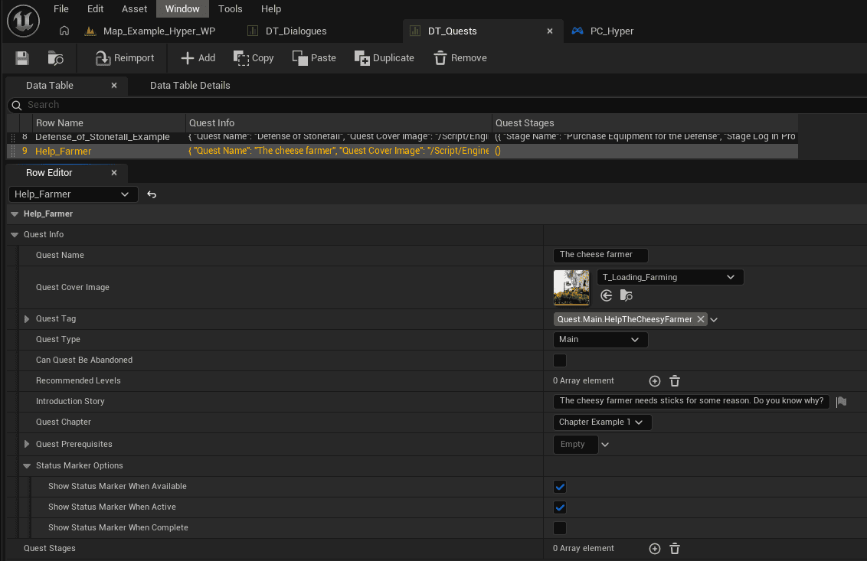Open the Tools menu
The height and width of the screenshot is (561, 867).
(x=230, y=9)
